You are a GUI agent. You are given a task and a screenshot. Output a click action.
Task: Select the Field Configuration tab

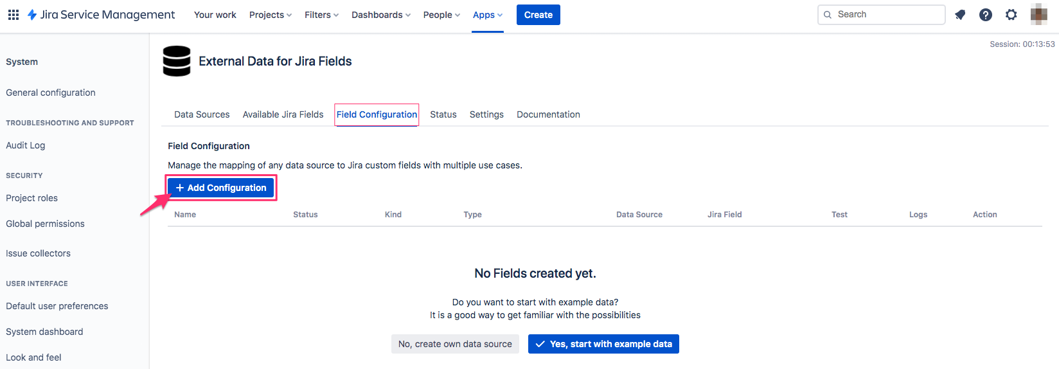point(377,114)
